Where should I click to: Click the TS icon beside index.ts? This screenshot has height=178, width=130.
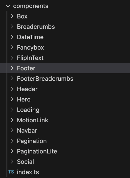tap(11, 172)
